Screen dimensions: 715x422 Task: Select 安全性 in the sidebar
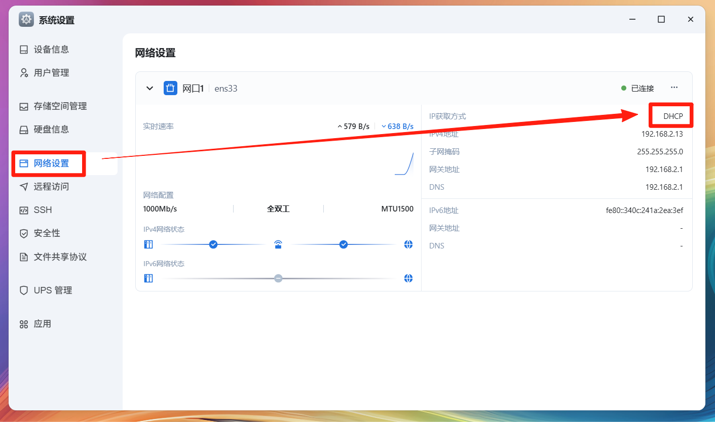pyautogui.click(x=47, y=233)
